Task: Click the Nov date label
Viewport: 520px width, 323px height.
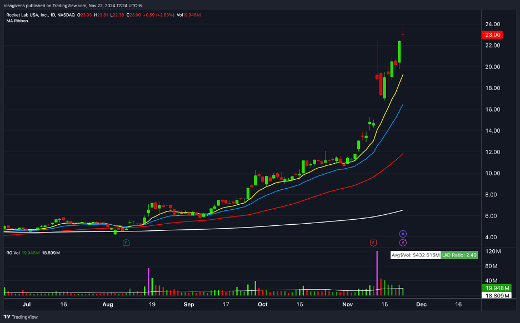Action: coord(348,305)
